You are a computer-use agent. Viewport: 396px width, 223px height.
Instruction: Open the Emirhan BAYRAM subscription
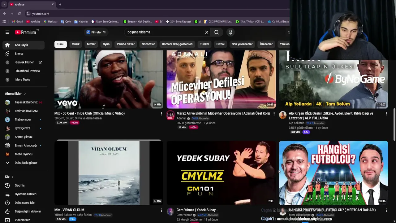point(24,111)
